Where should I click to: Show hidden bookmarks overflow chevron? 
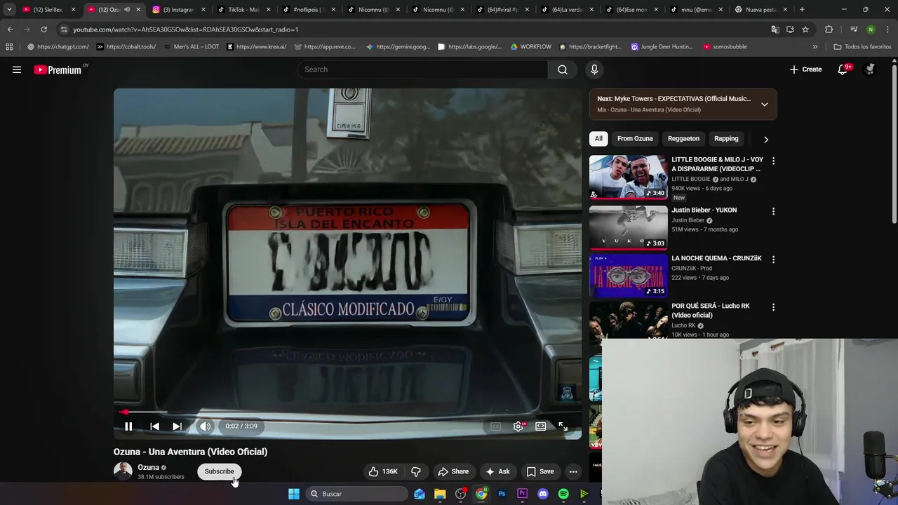tap(815, 47)
